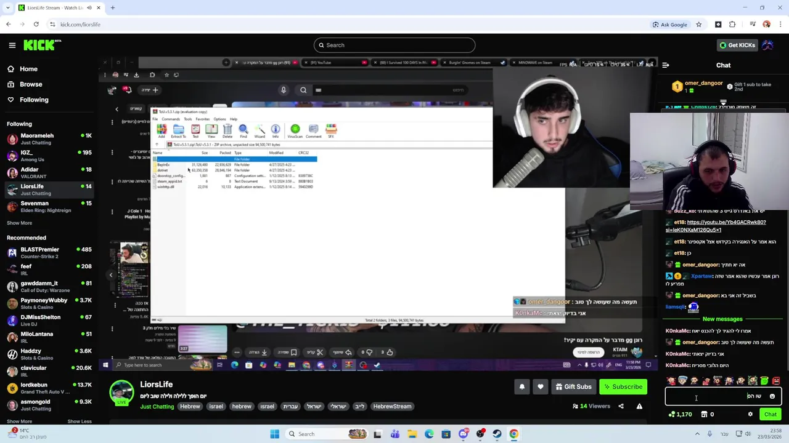The image size is (789, 443).
Task: Open feef recommended channel
Action: pos(49,269)
